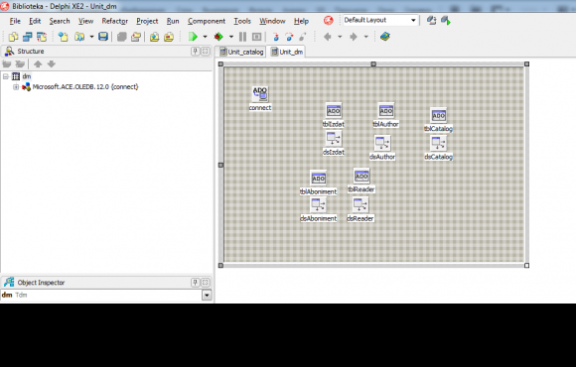Click the Move Up arrow in Structure toolbar

[x=38, y=63]
